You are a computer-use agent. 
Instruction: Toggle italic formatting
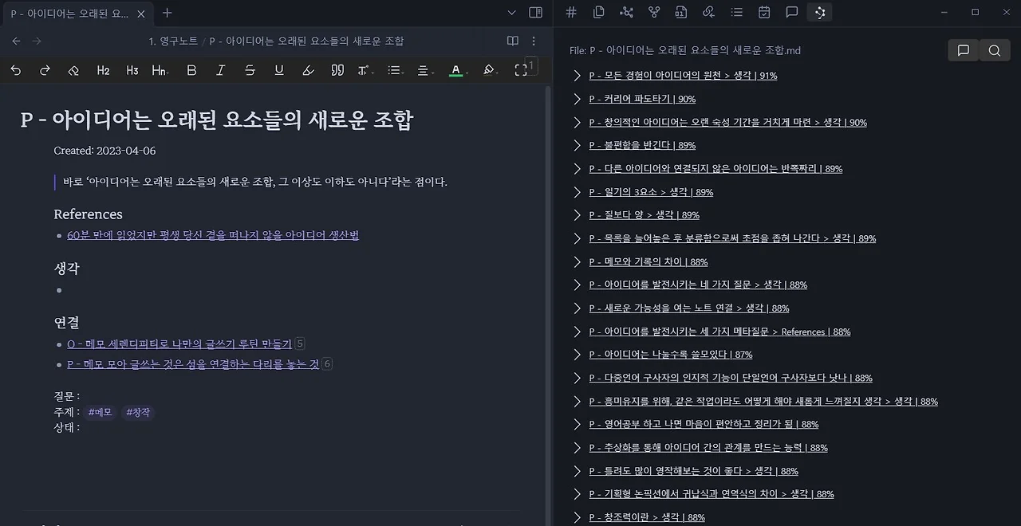[x=221, y=70]
